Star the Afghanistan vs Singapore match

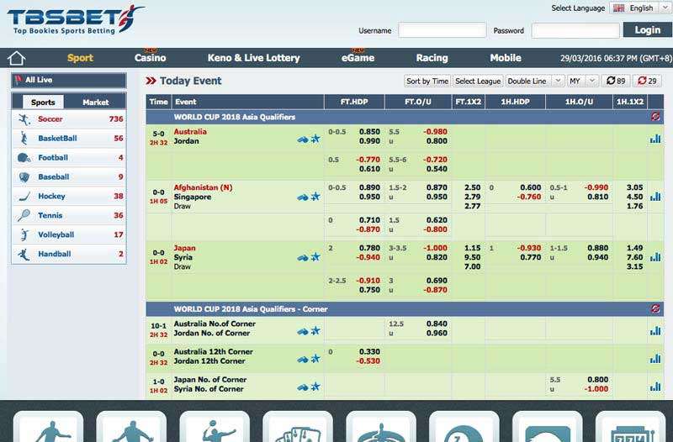pyautogui.click(x=315, y=197)
